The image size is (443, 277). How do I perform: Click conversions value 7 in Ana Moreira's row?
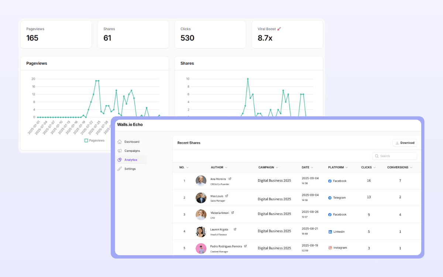[400, 181]
